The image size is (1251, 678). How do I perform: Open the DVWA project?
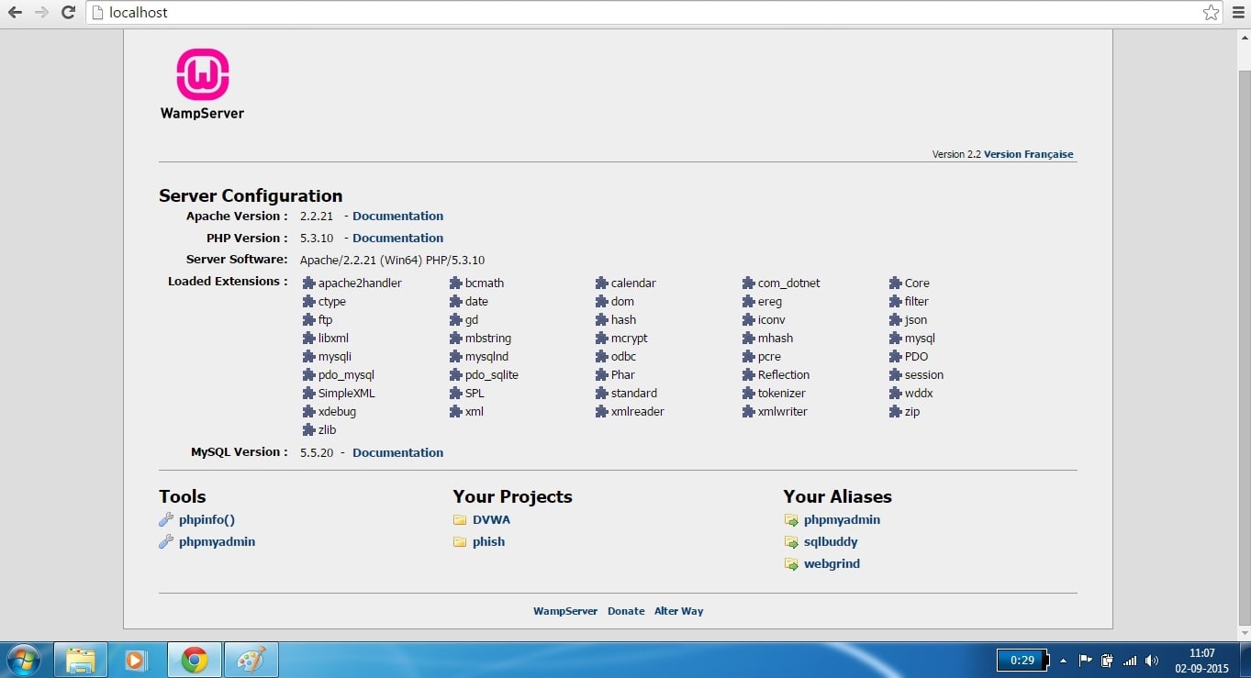[491, 519]
